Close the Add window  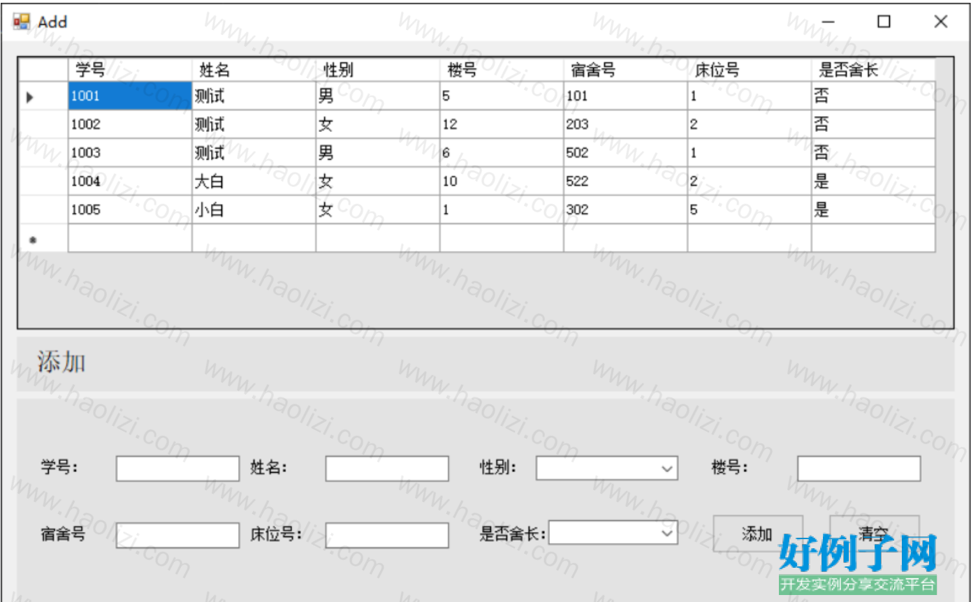(x=940, y=22)
